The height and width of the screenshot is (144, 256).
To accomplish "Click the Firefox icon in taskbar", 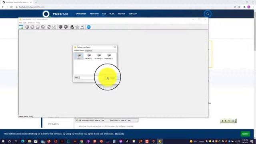I will (x=49, y=141).
